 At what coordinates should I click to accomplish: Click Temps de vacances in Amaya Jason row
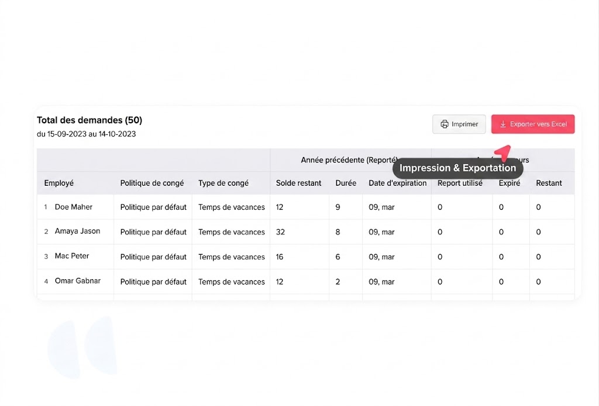pos(232,231)
